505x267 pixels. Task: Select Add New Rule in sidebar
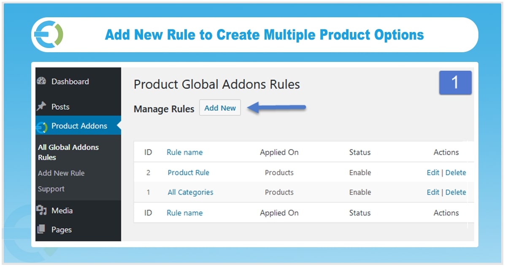[61, 173]
